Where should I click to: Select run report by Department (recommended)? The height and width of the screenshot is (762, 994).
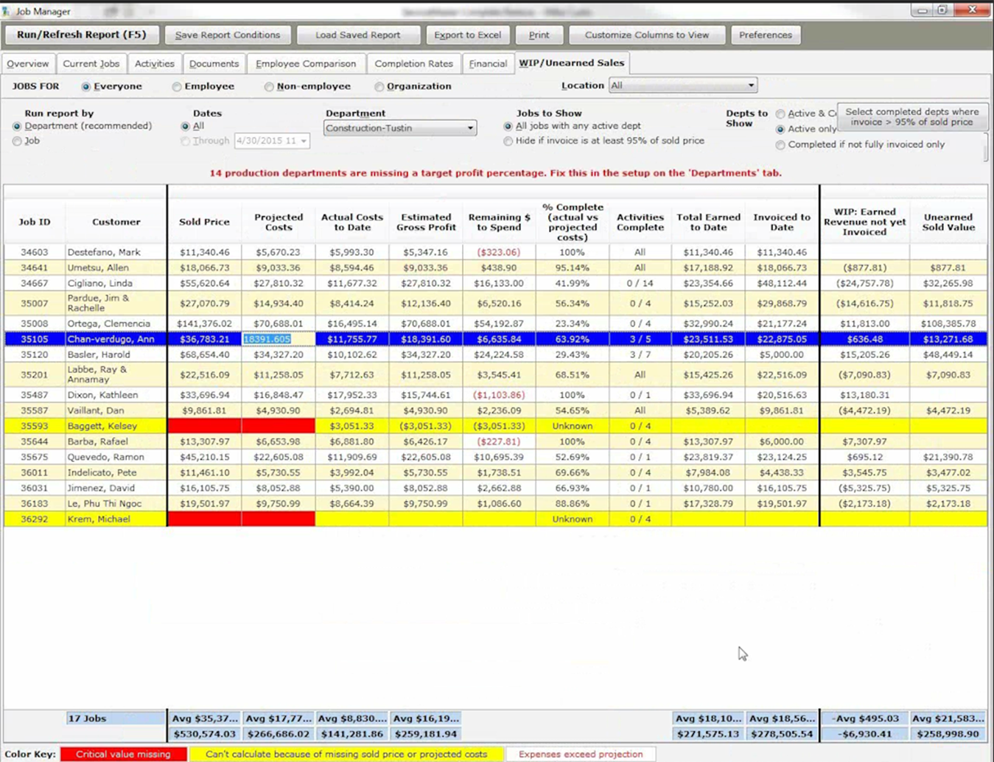(17, 127)
